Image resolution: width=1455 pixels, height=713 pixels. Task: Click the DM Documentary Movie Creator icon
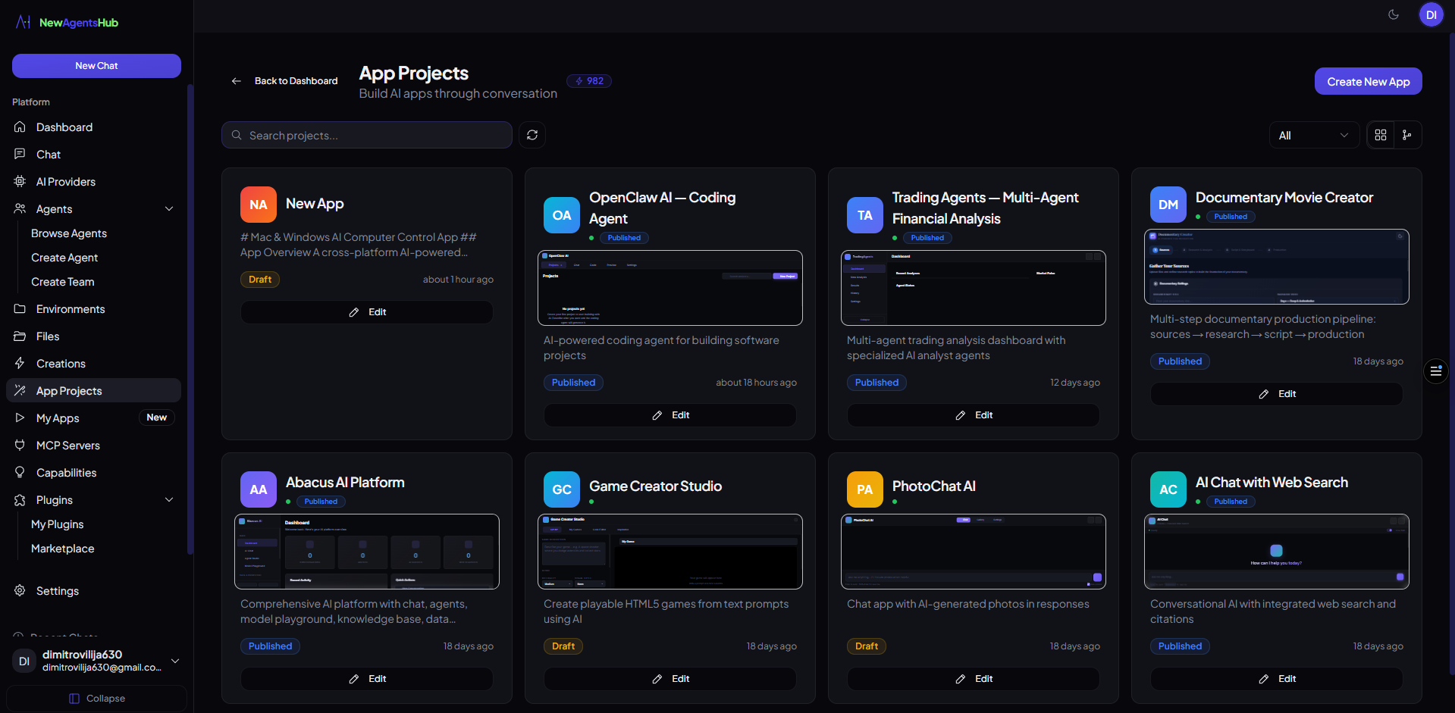(x=1168, y=205)
